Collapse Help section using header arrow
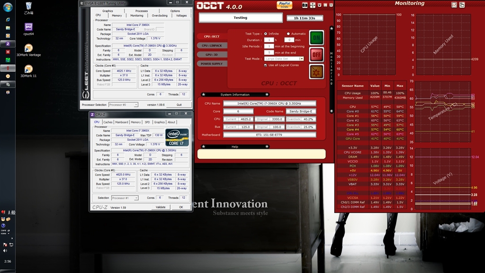The image size is (485, 273). click(x=267, y=146)
